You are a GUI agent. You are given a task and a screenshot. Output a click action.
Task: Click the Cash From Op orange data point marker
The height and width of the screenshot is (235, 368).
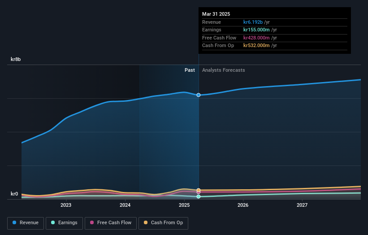(199, 190)
